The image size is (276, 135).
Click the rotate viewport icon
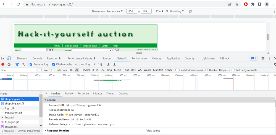click(190, 11)
